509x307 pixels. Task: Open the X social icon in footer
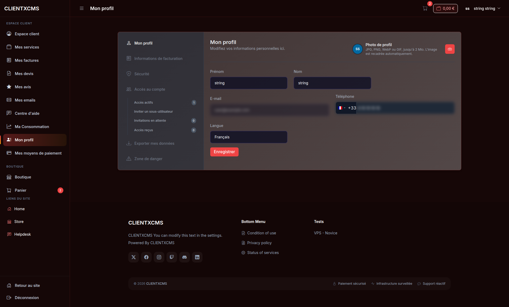click(134, 257)
